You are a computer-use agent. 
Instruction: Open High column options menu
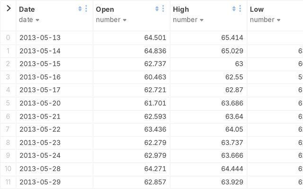tap(240, 9)
